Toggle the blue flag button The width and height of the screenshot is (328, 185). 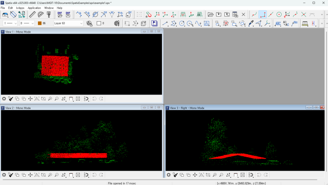(154, 23)
